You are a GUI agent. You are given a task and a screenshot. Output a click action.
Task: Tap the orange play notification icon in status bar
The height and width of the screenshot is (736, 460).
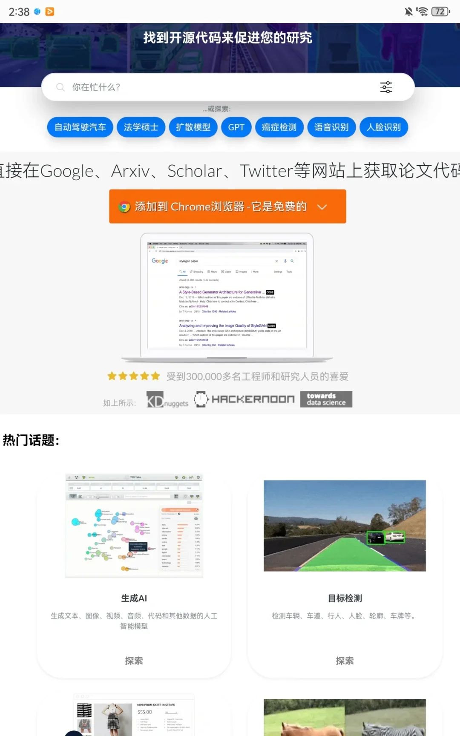50,11
